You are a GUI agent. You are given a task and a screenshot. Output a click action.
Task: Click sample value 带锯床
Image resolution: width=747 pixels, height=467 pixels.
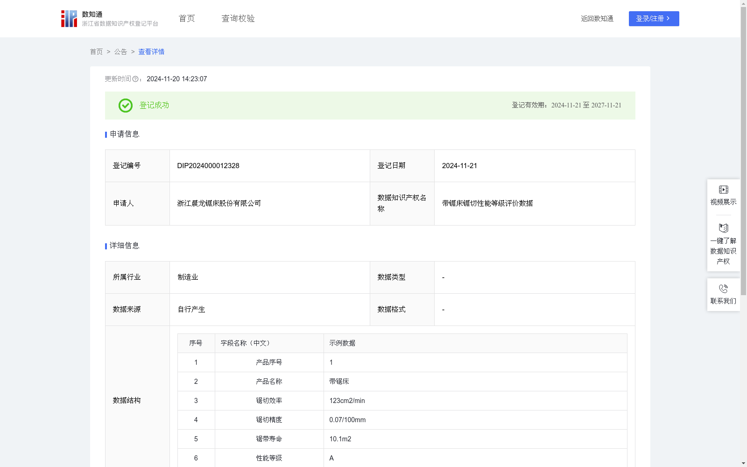339,382
